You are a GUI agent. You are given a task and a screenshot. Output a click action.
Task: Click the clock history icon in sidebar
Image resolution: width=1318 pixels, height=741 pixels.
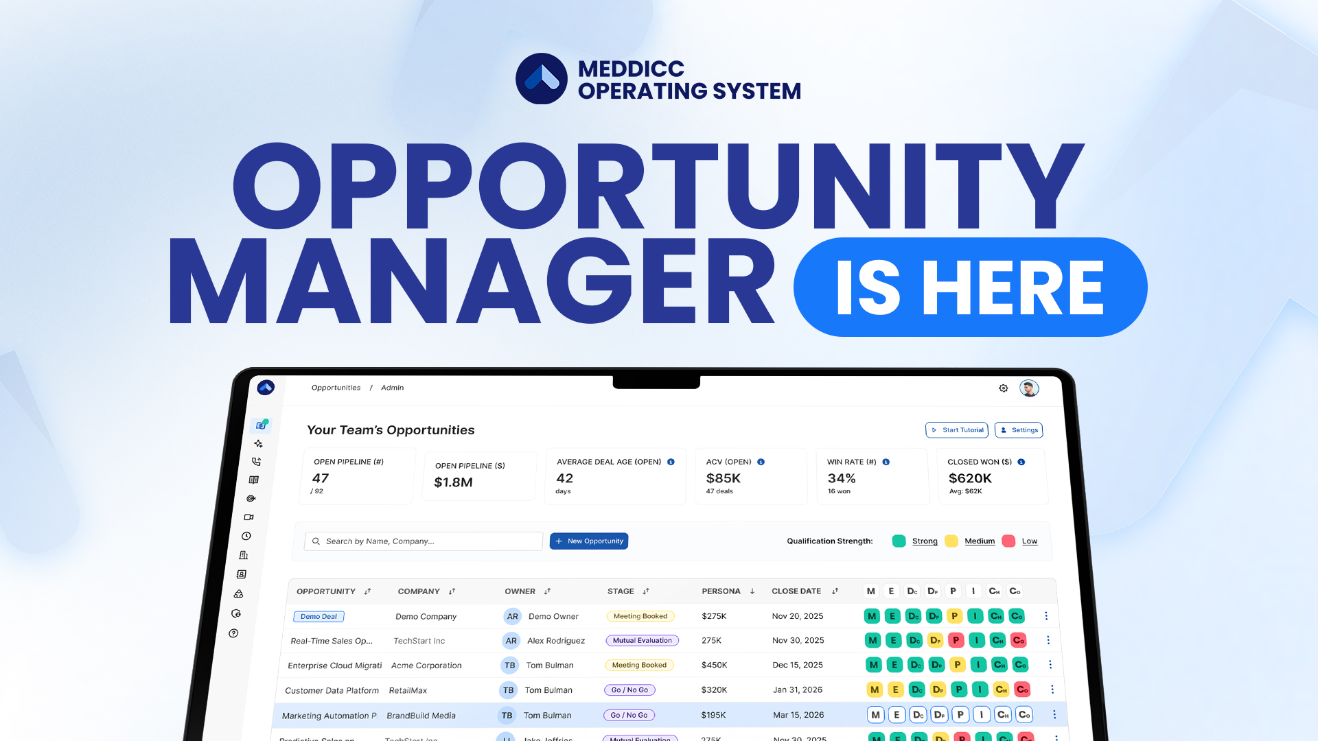pyautogui.click(x=246, y=536)
